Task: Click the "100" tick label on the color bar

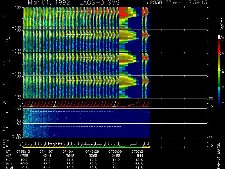Action: pyautogui.click(x=222, y=70)
